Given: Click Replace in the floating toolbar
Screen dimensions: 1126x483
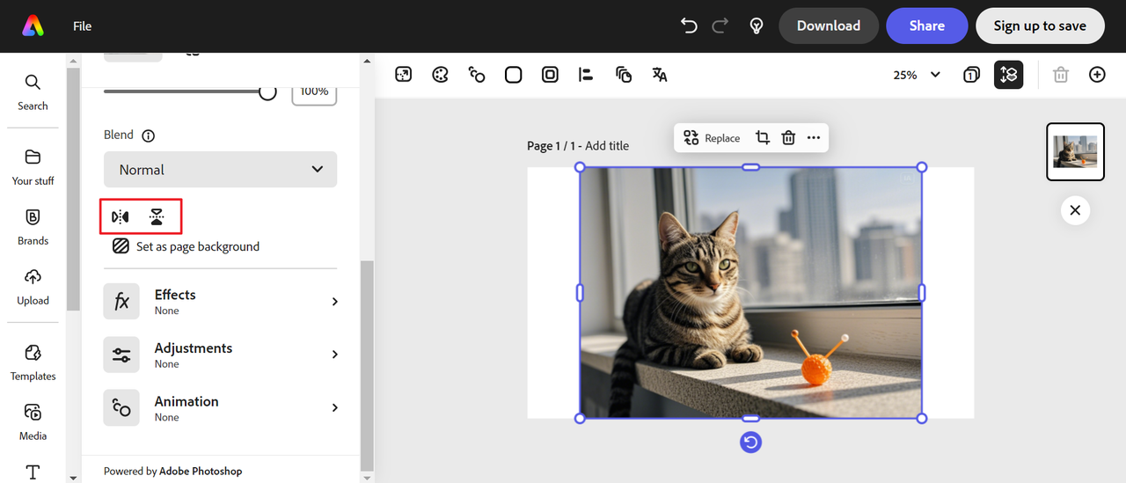Looking at the screenshot, I should click(712, 137).
